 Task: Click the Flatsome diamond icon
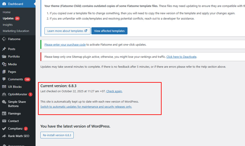(4, 39)
